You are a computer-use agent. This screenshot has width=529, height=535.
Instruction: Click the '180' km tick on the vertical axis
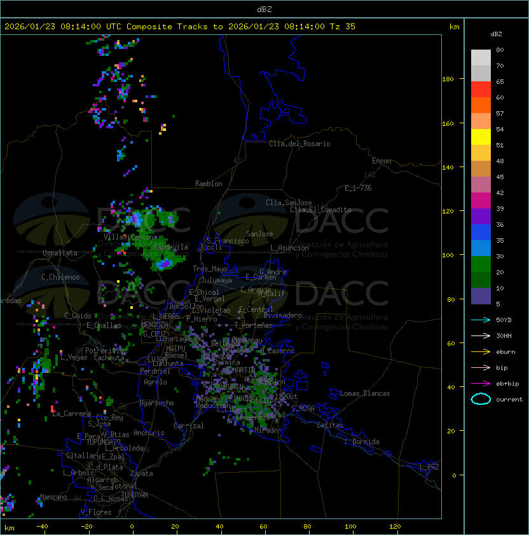(448, 79)
